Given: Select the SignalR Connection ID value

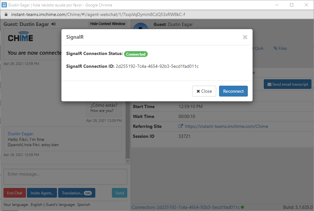Looking at the screenshot, I should coord(157,66).
